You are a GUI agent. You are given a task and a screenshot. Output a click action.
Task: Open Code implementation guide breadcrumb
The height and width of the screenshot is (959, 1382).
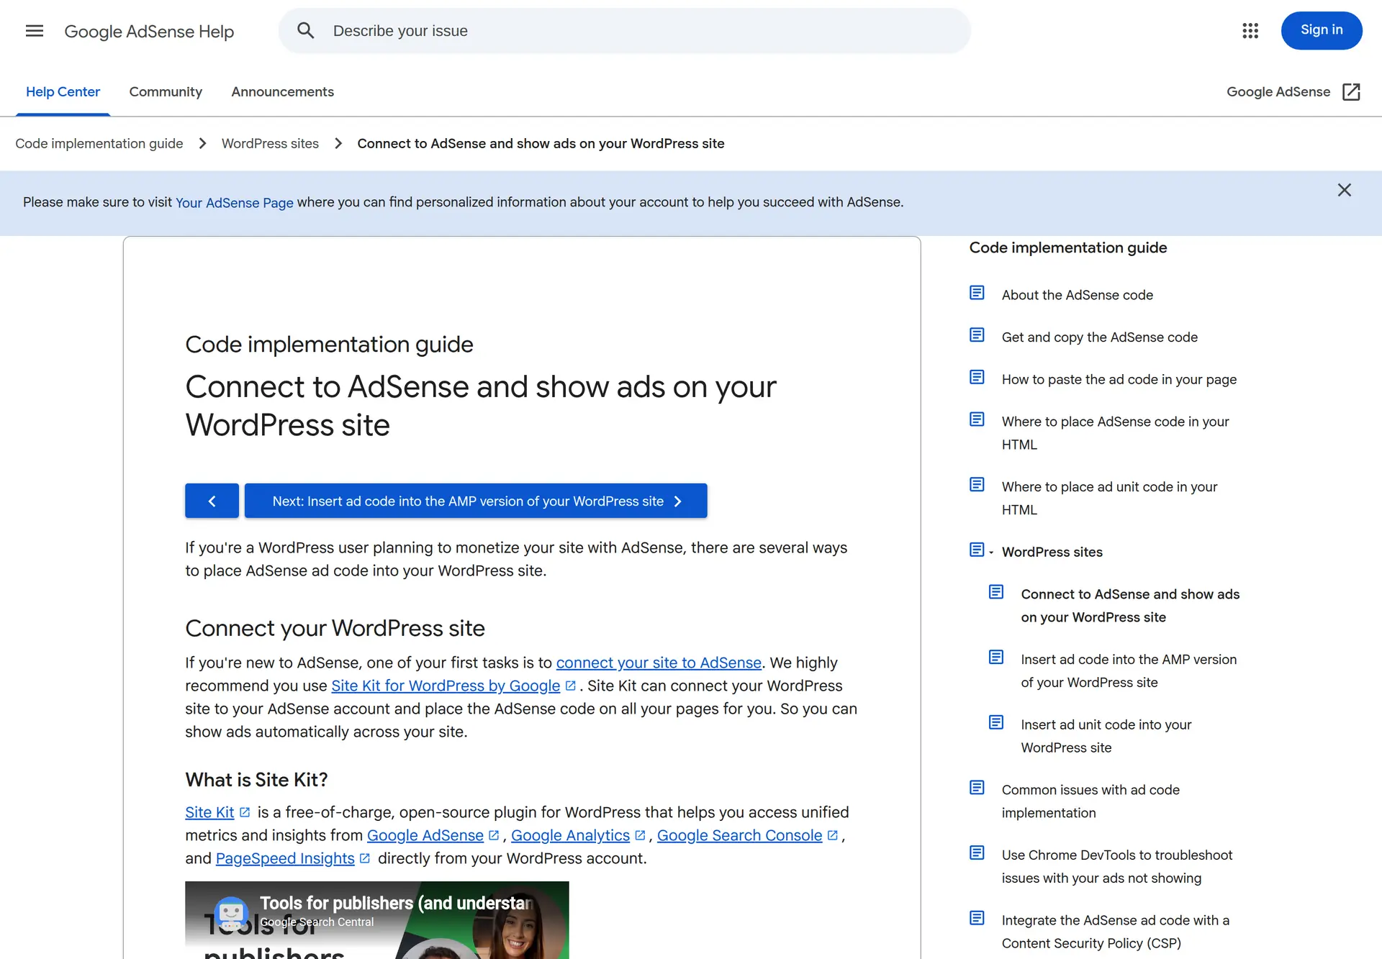[x=99, y=144]
